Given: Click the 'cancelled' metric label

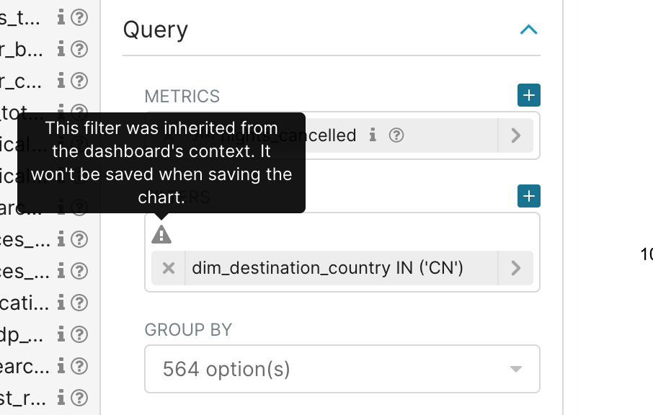Looking at the screenshot, I should (x=325, y=135).
